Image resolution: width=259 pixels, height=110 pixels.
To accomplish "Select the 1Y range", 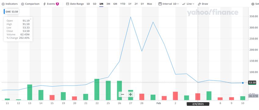I will pyautogui.click(x=130, y=4).
